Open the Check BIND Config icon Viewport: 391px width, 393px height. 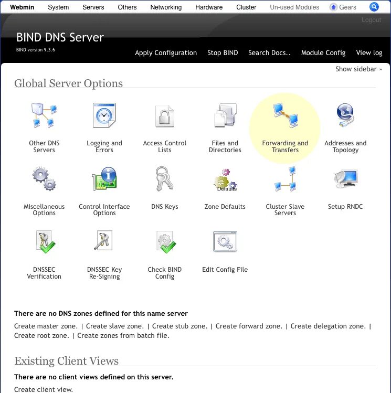166,242
